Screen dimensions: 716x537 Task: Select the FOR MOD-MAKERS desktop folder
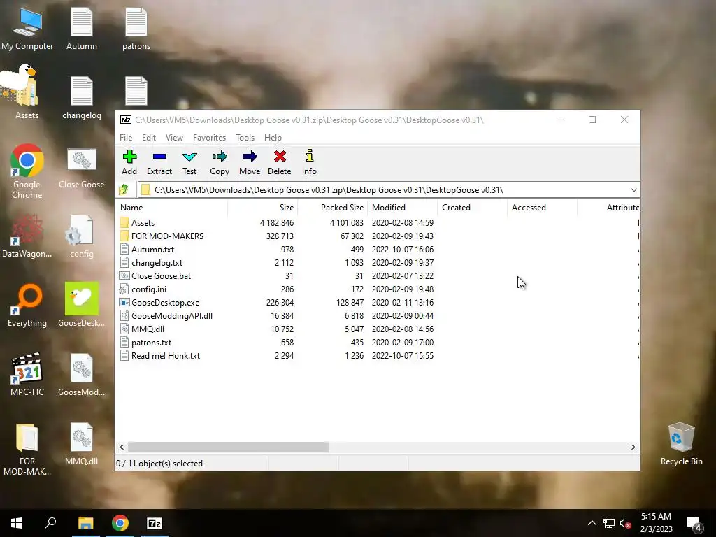(x=27, y=450)
